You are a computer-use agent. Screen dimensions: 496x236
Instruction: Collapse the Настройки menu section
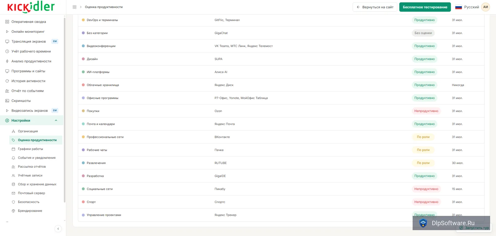pos(56,121)
